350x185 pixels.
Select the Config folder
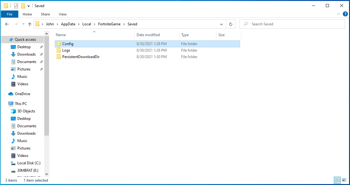point(147,44)
